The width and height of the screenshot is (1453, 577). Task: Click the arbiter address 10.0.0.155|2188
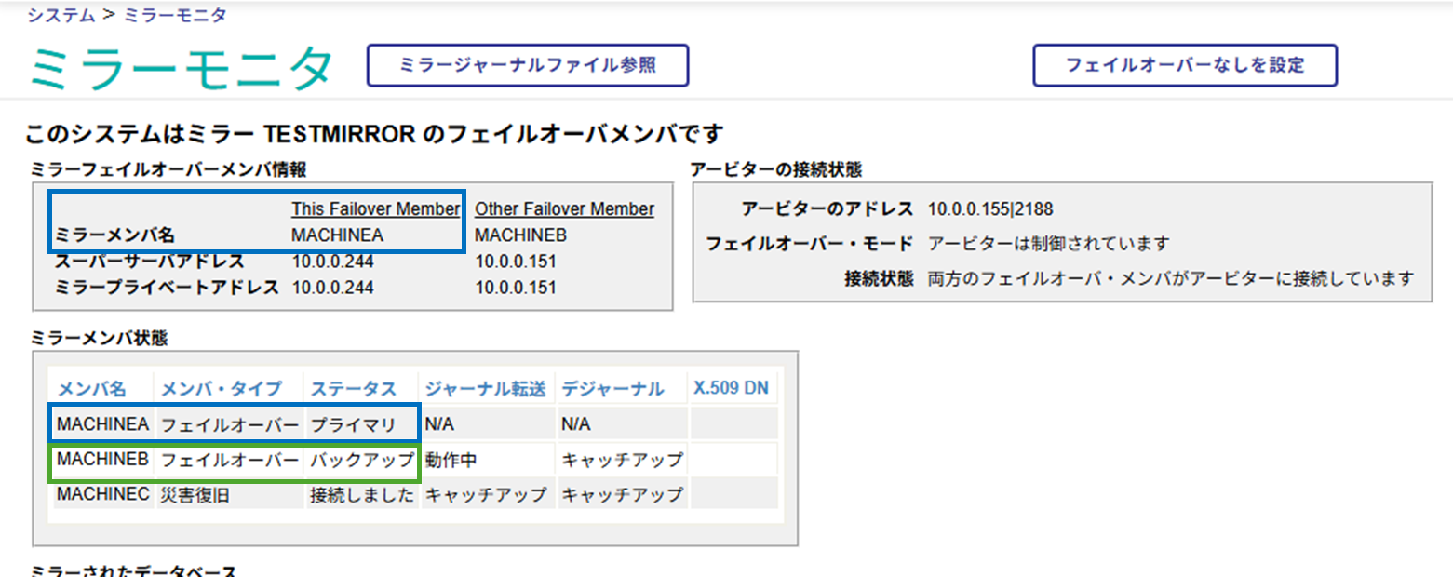[990, 208]
